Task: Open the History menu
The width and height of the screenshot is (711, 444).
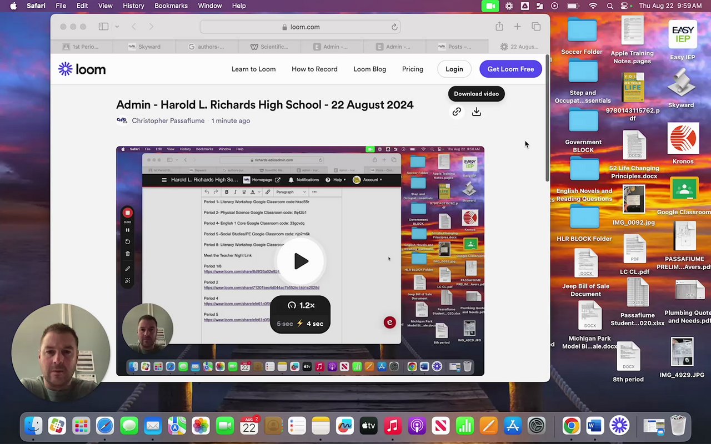Action: click(x=133, y=6)
